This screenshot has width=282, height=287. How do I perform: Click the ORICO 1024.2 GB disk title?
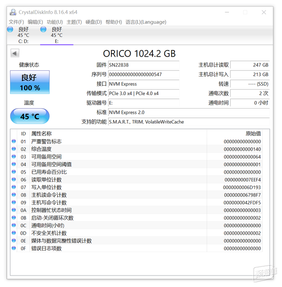[x=139, y=54]
